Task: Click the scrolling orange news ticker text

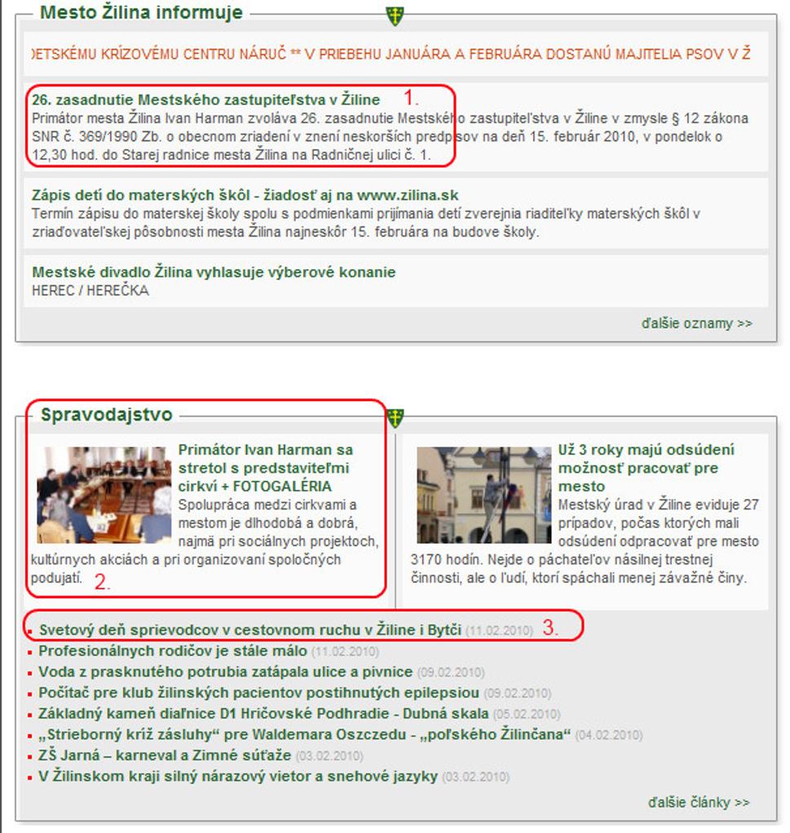Action: pos(391,54)
